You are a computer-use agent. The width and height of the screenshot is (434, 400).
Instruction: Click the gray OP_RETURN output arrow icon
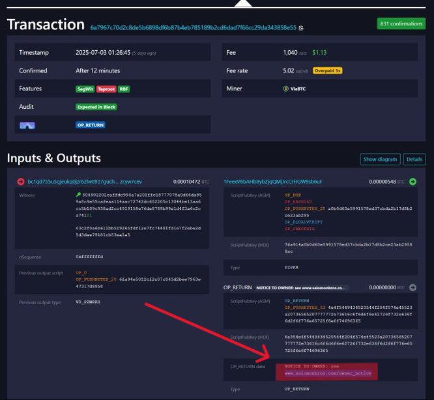pyautogui.click(x=412, y=287)
